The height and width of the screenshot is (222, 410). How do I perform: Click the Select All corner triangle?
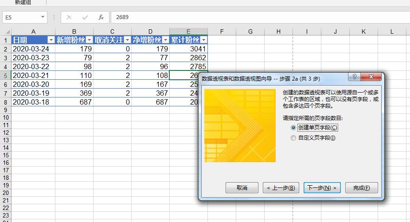pos(8,32)
